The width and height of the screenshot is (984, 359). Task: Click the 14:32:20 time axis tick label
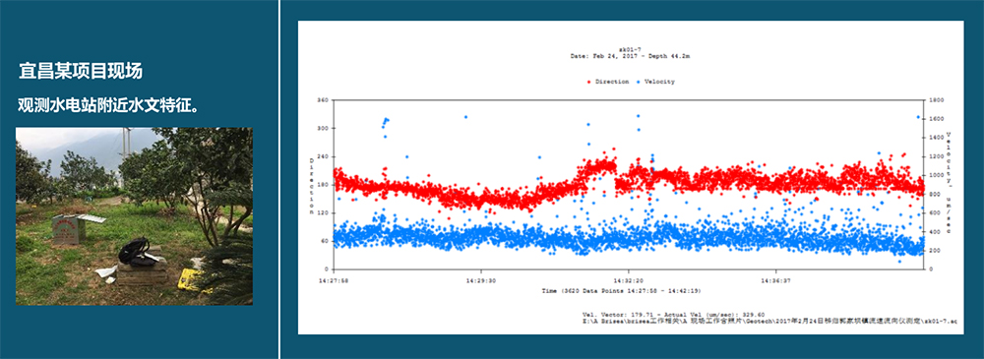click(x=629, y=281)
